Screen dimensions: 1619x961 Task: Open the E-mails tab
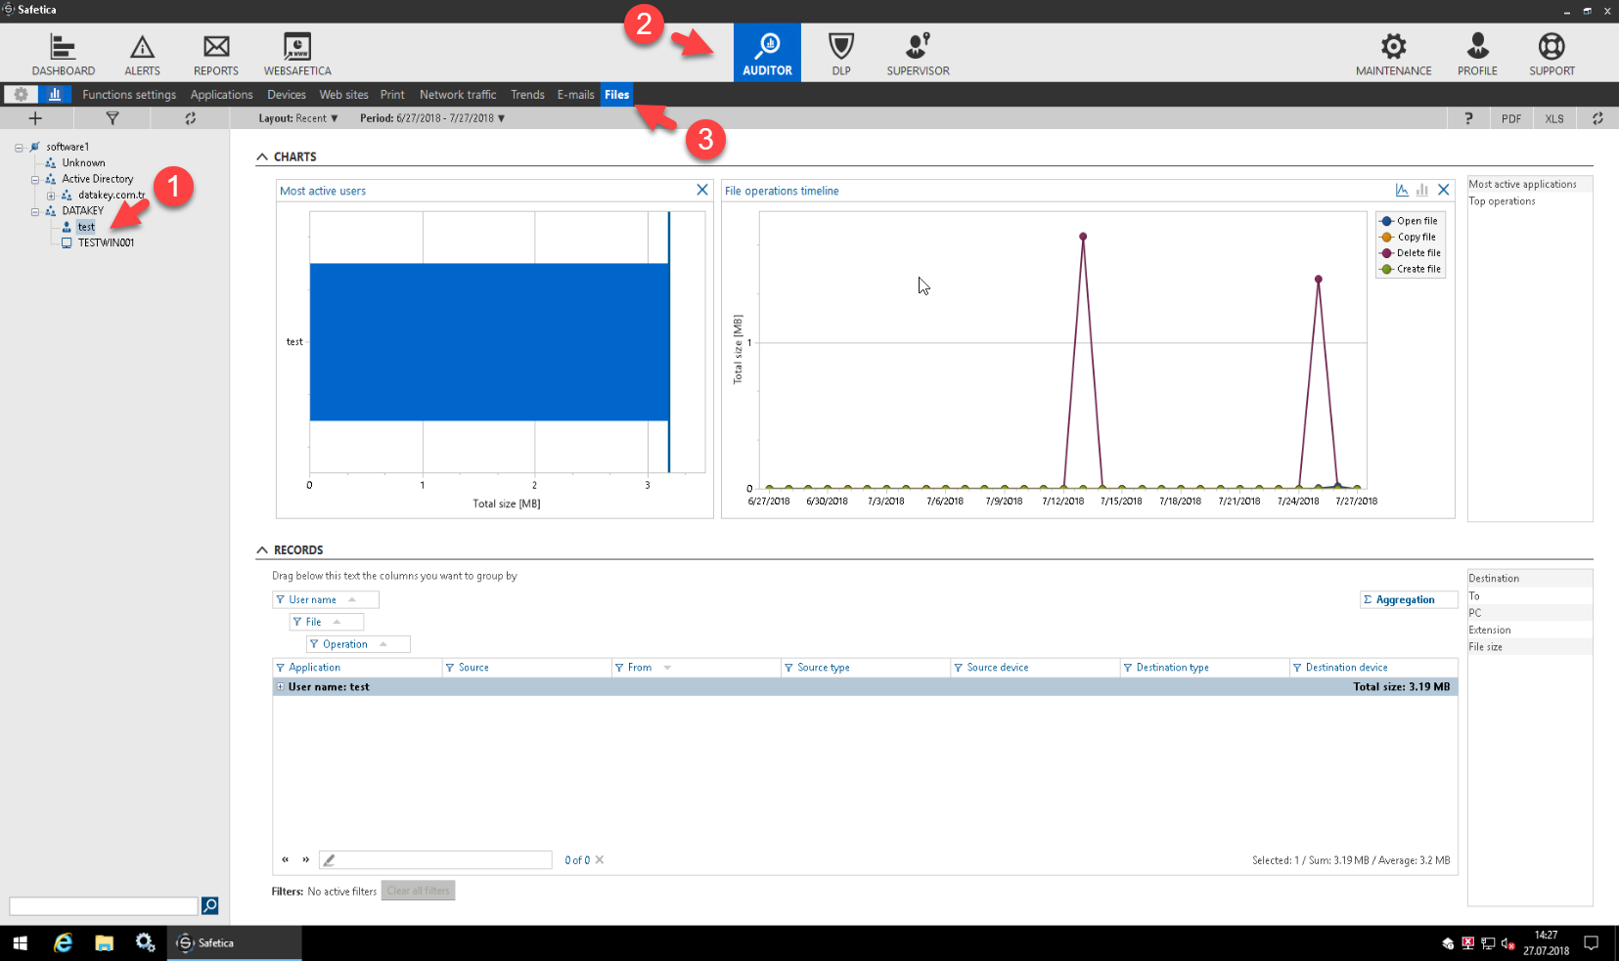coord(575,95)
